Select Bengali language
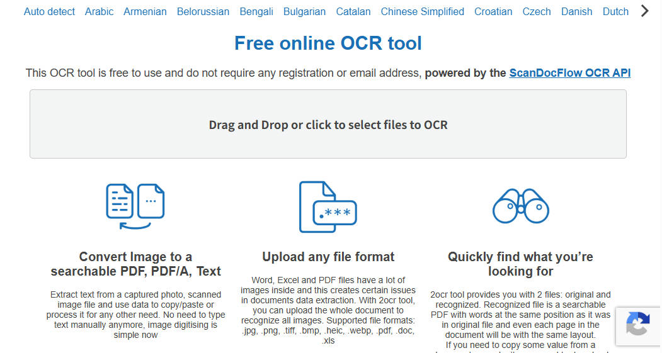 point(256,11)
